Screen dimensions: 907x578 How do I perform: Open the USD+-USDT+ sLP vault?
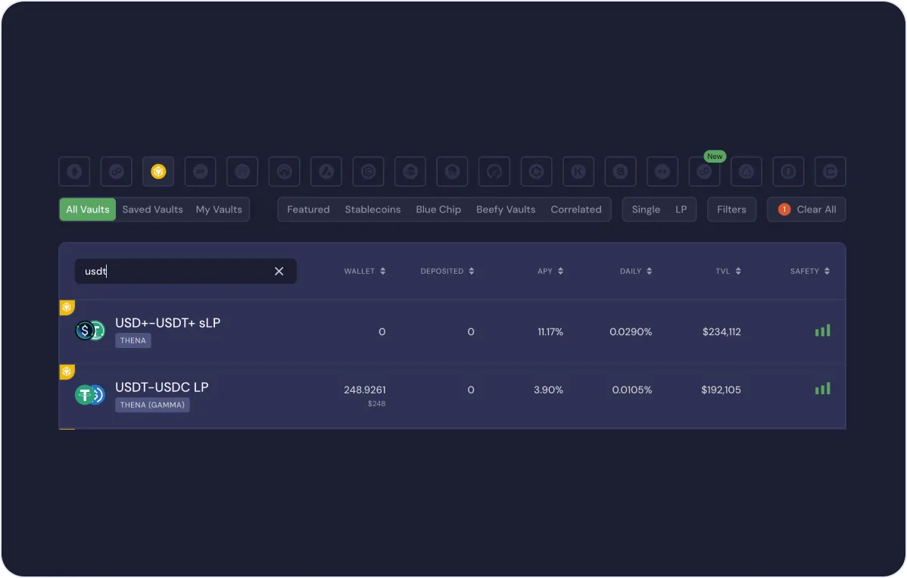[452, 331]
